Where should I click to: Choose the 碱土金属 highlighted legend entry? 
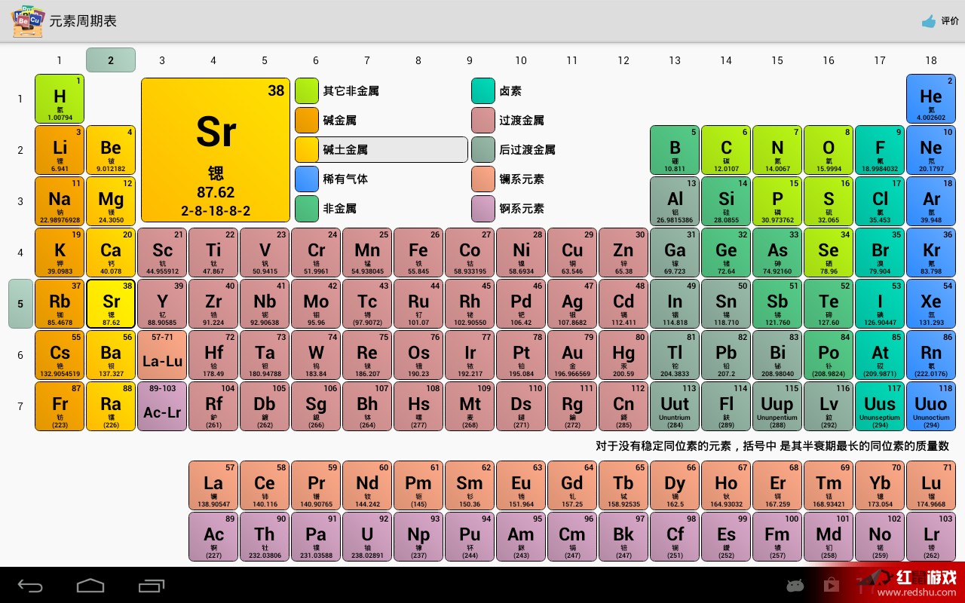point(381,149)
